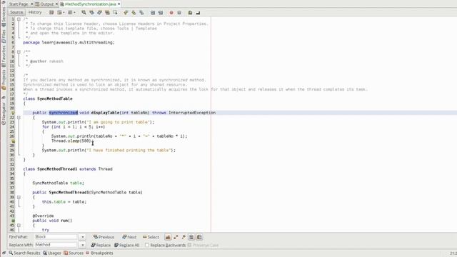Toggle the Highlight Search toolbar icon
The height and width of the screenshot is (257, 457).
[x=107, y=13]
